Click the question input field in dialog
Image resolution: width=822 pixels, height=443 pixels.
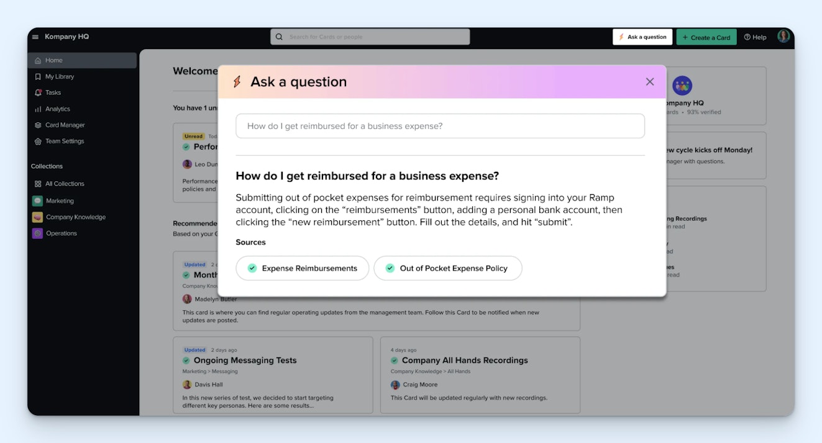click(x=440, y=126)
